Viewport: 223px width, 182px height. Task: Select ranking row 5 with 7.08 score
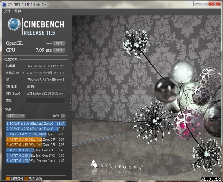pyautogui.click(x=36, y=145)
